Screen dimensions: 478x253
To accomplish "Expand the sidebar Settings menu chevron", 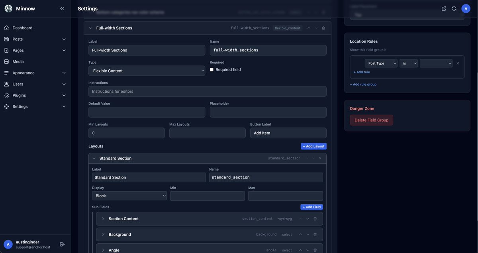I will tap(64, 106).
